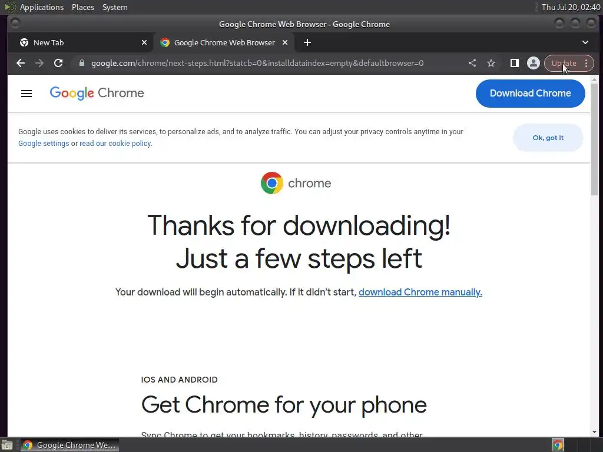Dismiss cookies with Ok, got it
Viewport: 603px width, 452px height.
[548, 138]
